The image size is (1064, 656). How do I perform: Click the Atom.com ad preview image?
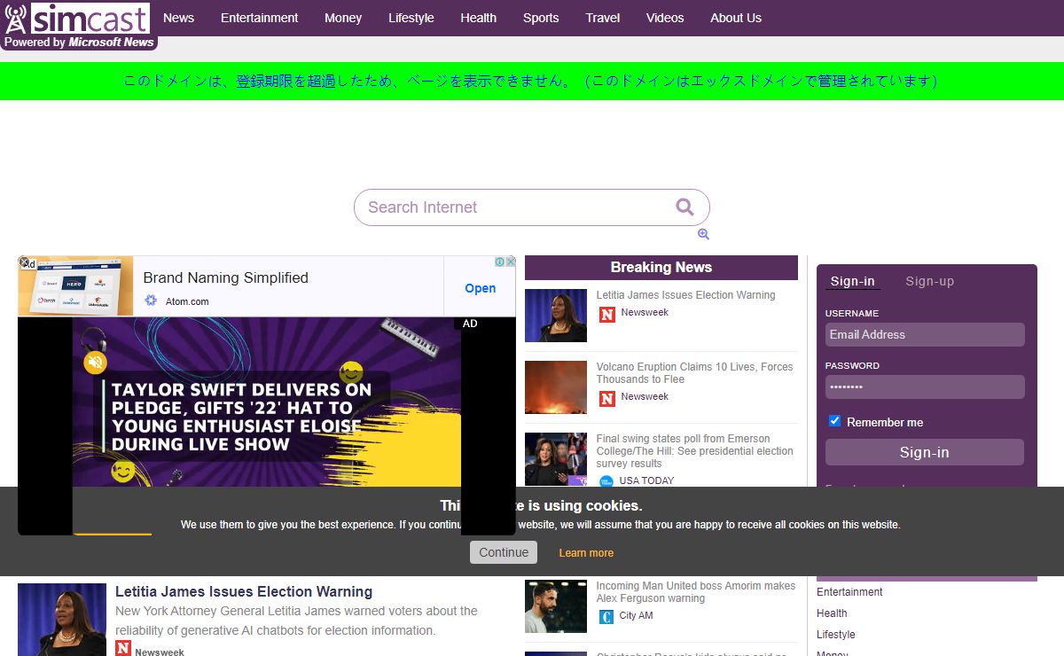pos(75,286)
